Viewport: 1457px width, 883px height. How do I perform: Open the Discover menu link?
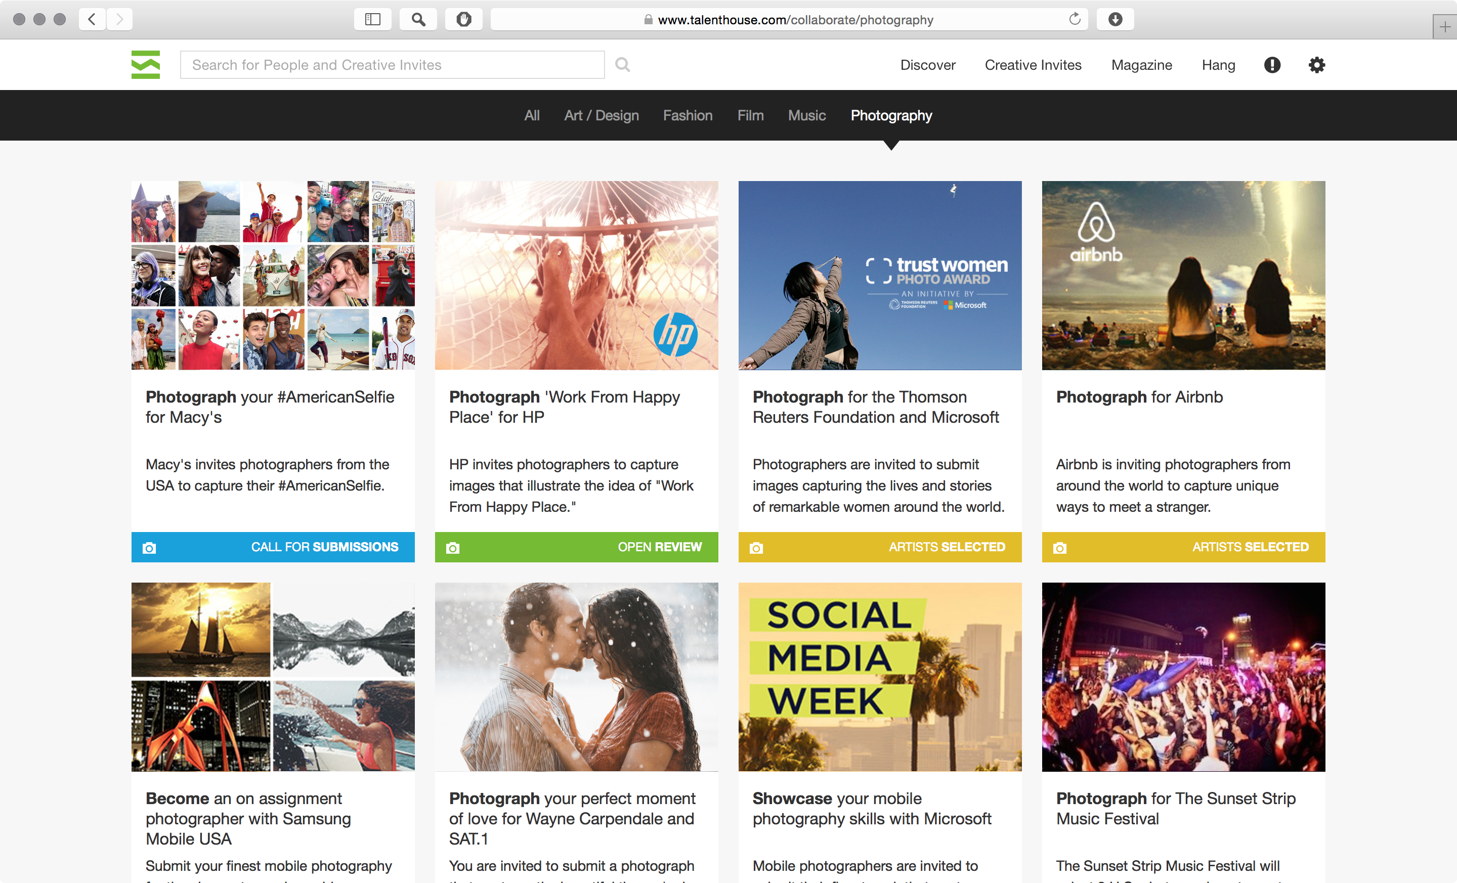928,65
